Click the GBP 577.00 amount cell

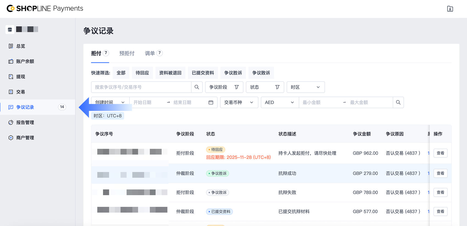pos(365,211)
